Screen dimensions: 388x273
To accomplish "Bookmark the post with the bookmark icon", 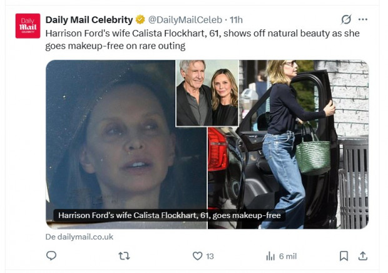I will pyautogui.click(x=344, y=255).
